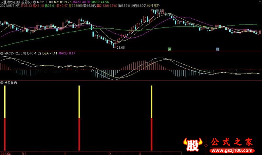Expand the MACD indicator dropdown arrow
Viewport: 262px width, 155px height.
(2, 53)
